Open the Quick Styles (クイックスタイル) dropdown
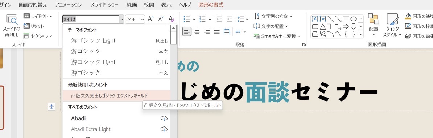Screen dimensions: 433x138 (x=392, y=25)
